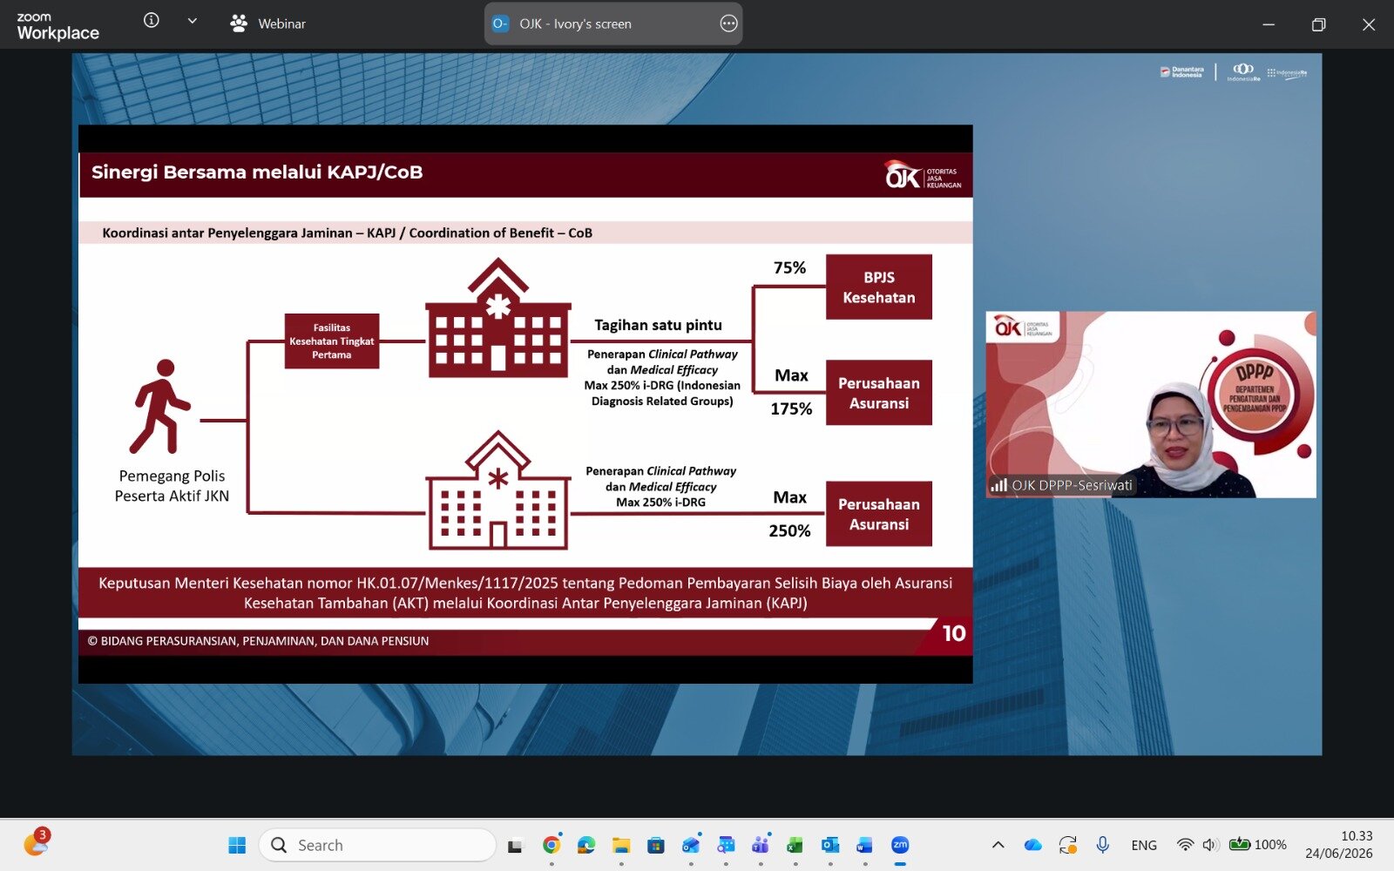
Task: Switch to Word in the taskbar
Action: (x=864, y=845)
